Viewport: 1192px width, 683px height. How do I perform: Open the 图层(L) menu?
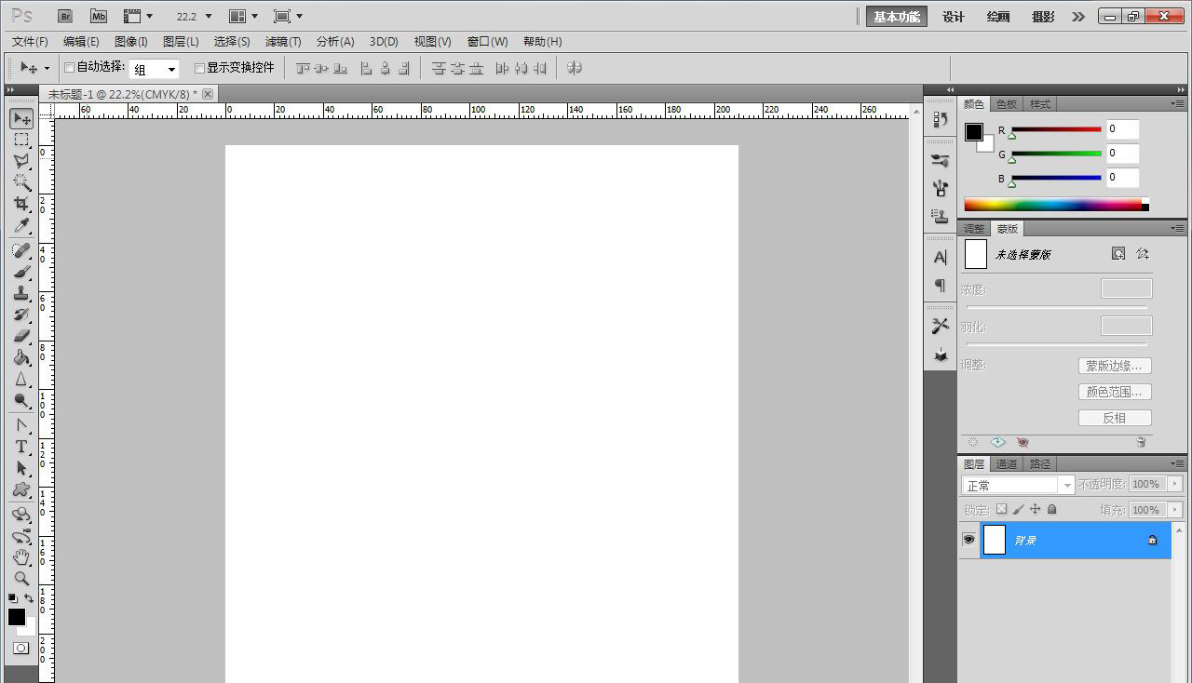pyautogui.click(x=181, y=42)
